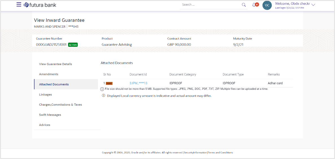
Task: Open Terms and Conditions footer link
Action: tap(220, 153)
